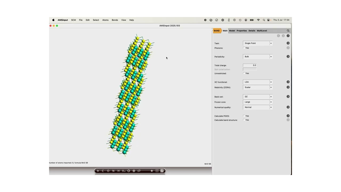Switch to the Model tab

[232, 31]
